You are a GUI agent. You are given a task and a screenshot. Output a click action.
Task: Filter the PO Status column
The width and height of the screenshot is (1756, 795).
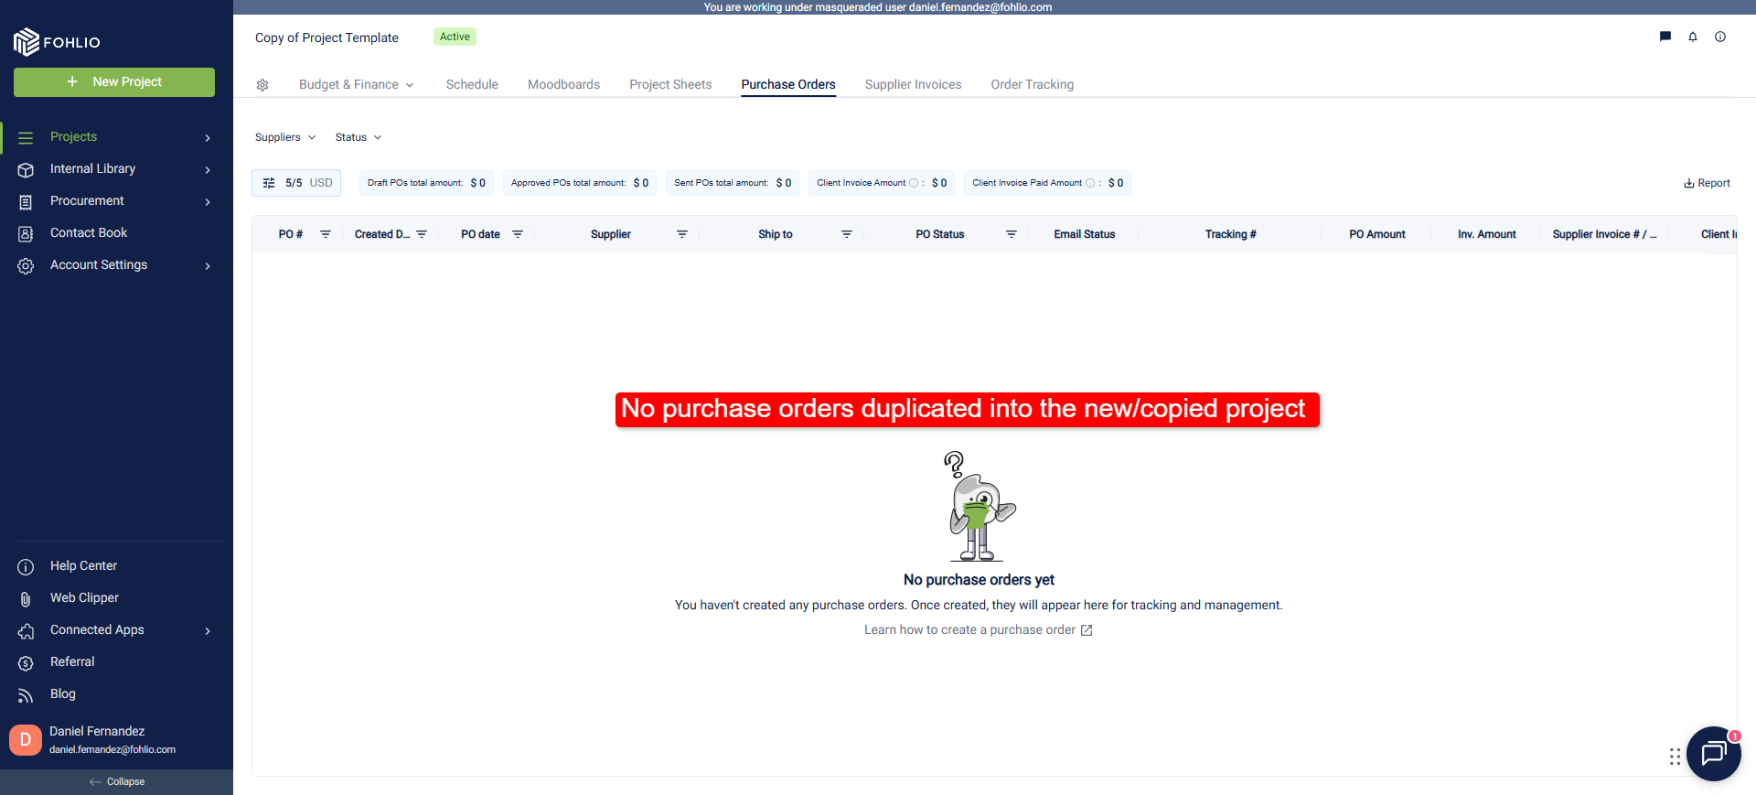[1012, 234]
